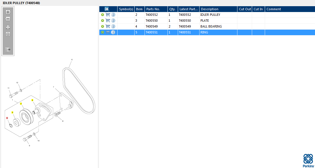Open info for BALL BEARING row

(x=113, y=26)
